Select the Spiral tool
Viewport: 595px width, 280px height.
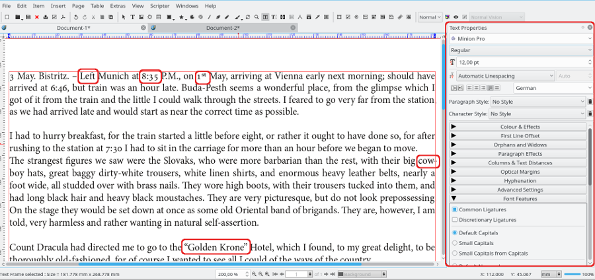click(201, 17)
